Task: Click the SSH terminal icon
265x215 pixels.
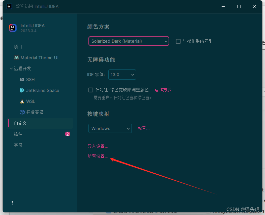Action: [22, 79]
